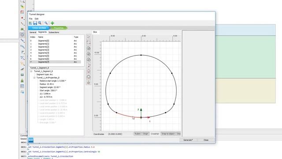Click the 'Segment type: Arc' row
Viewport: 282px width, 159px height.
[45, 75]
